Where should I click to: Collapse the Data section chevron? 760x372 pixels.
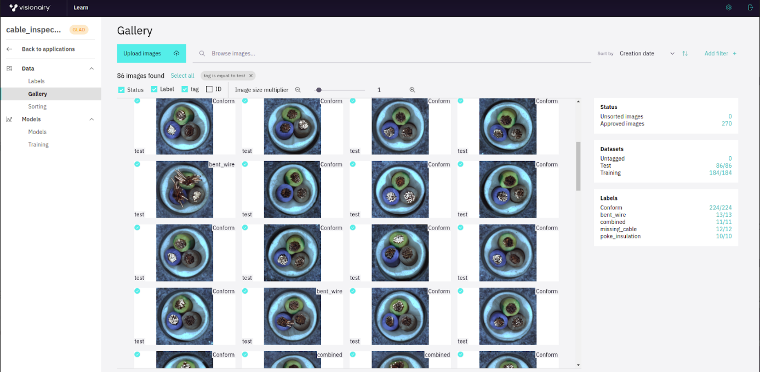click(x=92, y=68)
